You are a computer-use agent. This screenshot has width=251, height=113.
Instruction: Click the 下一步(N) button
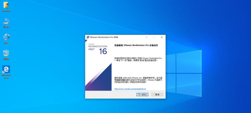[x=142, y=95]
